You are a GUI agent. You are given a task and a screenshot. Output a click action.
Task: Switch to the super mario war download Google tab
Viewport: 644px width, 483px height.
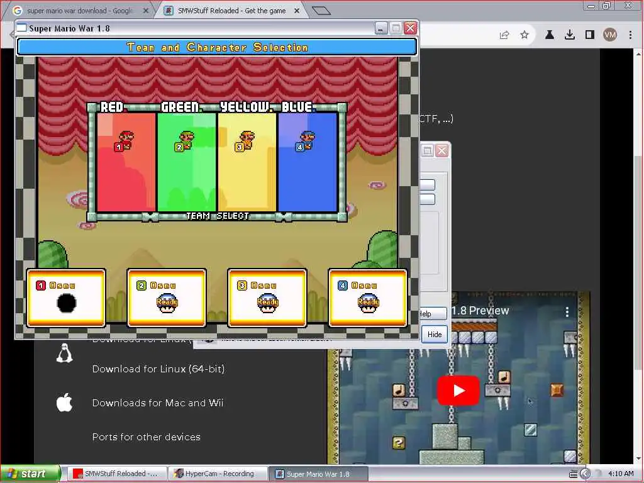(x=79, y=11)
